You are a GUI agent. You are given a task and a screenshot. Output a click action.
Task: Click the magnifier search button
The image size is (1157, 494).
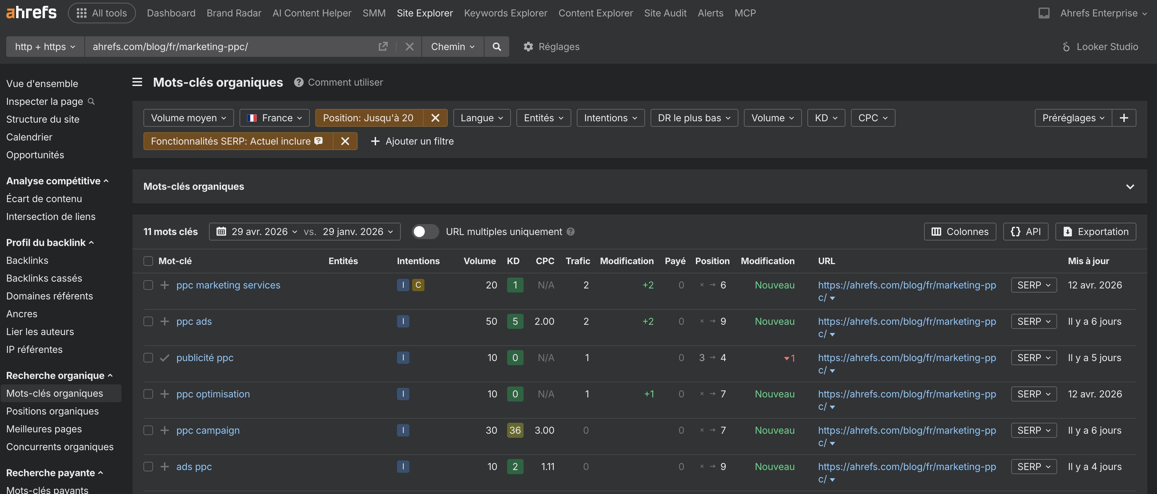[496, 47]
